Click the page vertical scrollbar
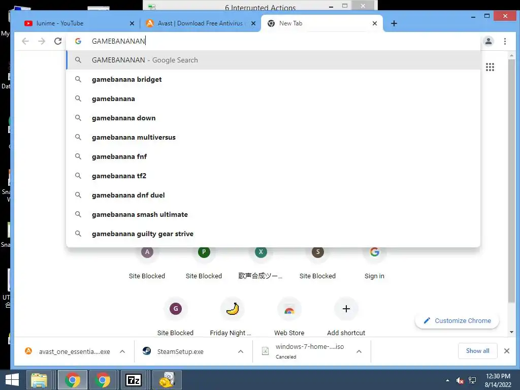Screen dimensions: 520x390 pos(511,181)
